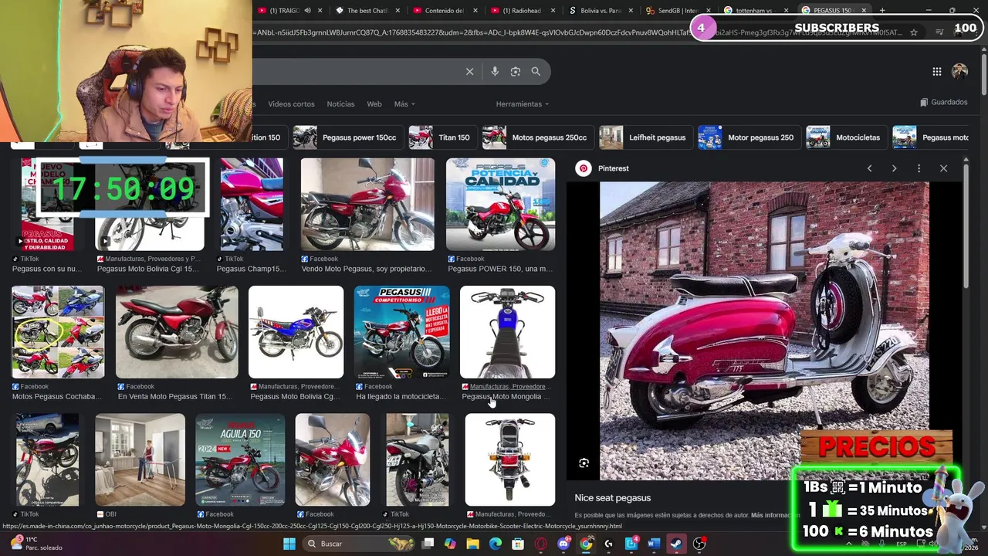
Task: Open the Google account avatar menu
Action: pos(959,71)
